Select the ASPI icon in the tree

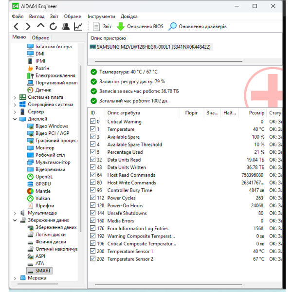30,256
